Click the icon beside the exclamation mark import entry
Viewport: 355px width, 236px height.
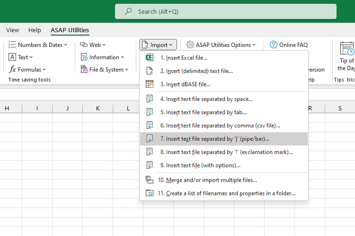click(x=150, y=152)
